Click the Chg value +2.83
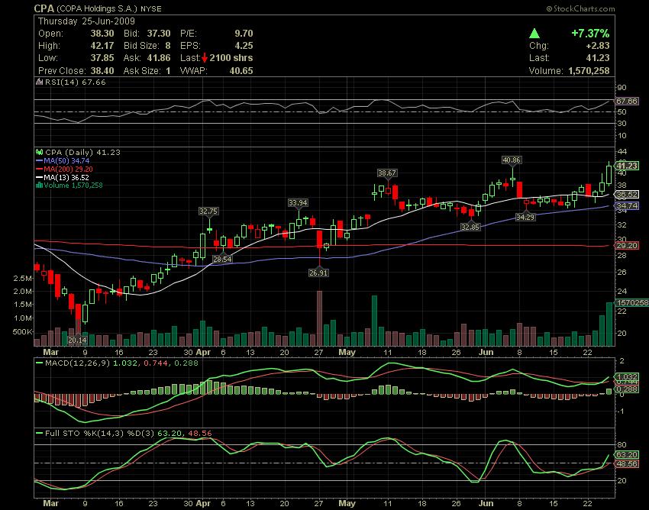The width and height of the screenshot is (649, 510). click(x=597, y=46)
